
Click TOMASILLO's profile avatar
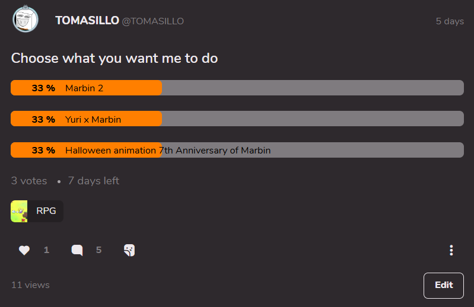click(26, 20)
